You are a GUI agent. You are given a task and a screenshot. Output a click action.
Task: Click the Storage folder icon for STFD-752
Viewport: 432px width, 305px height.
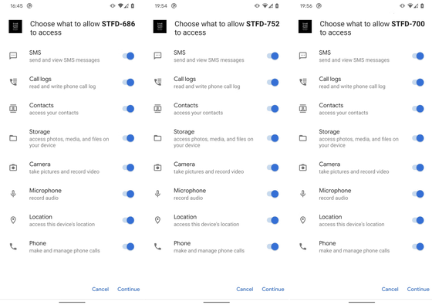tap(157, 138)
